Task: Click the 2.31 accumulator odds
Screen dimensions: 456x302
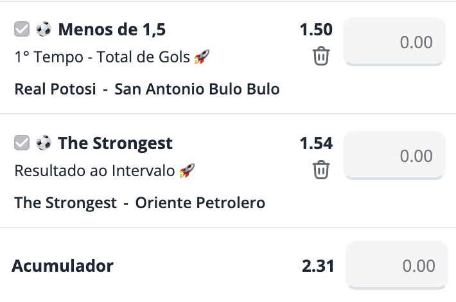Action: point(318,266)
